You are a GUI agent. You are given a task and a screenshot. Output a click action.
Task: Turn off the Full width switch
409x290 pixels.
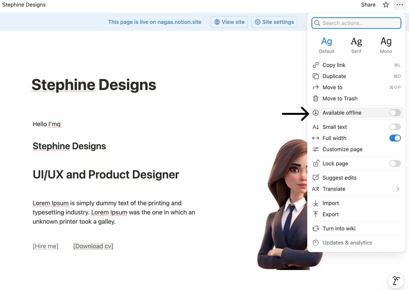395,138
